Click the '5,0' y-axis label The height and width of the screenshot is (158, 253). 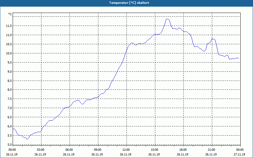9,144
